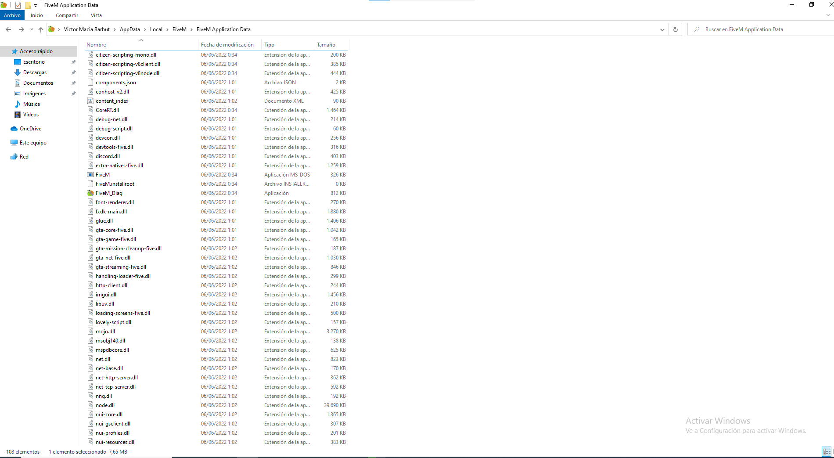Click the Local breadcrumb

pyautogui.click(x=156, y=29)
